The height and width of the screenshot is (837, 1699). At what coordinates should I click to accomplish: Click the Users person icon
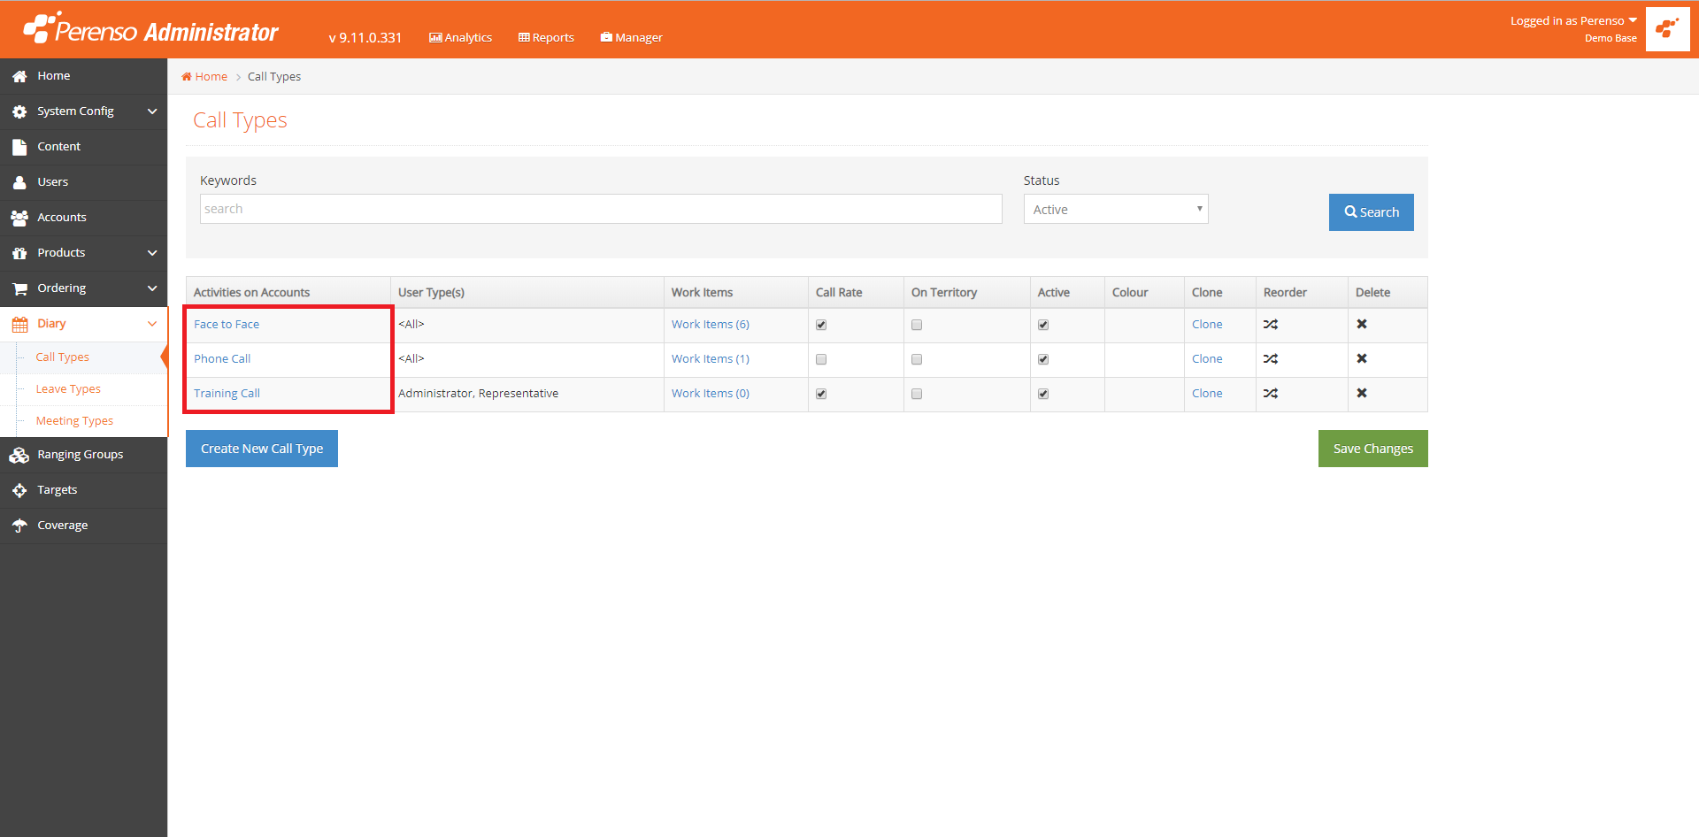pos(19,182)
